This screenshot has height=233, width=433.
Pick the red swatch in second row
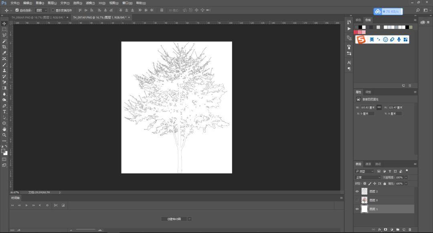click(356, 32)
